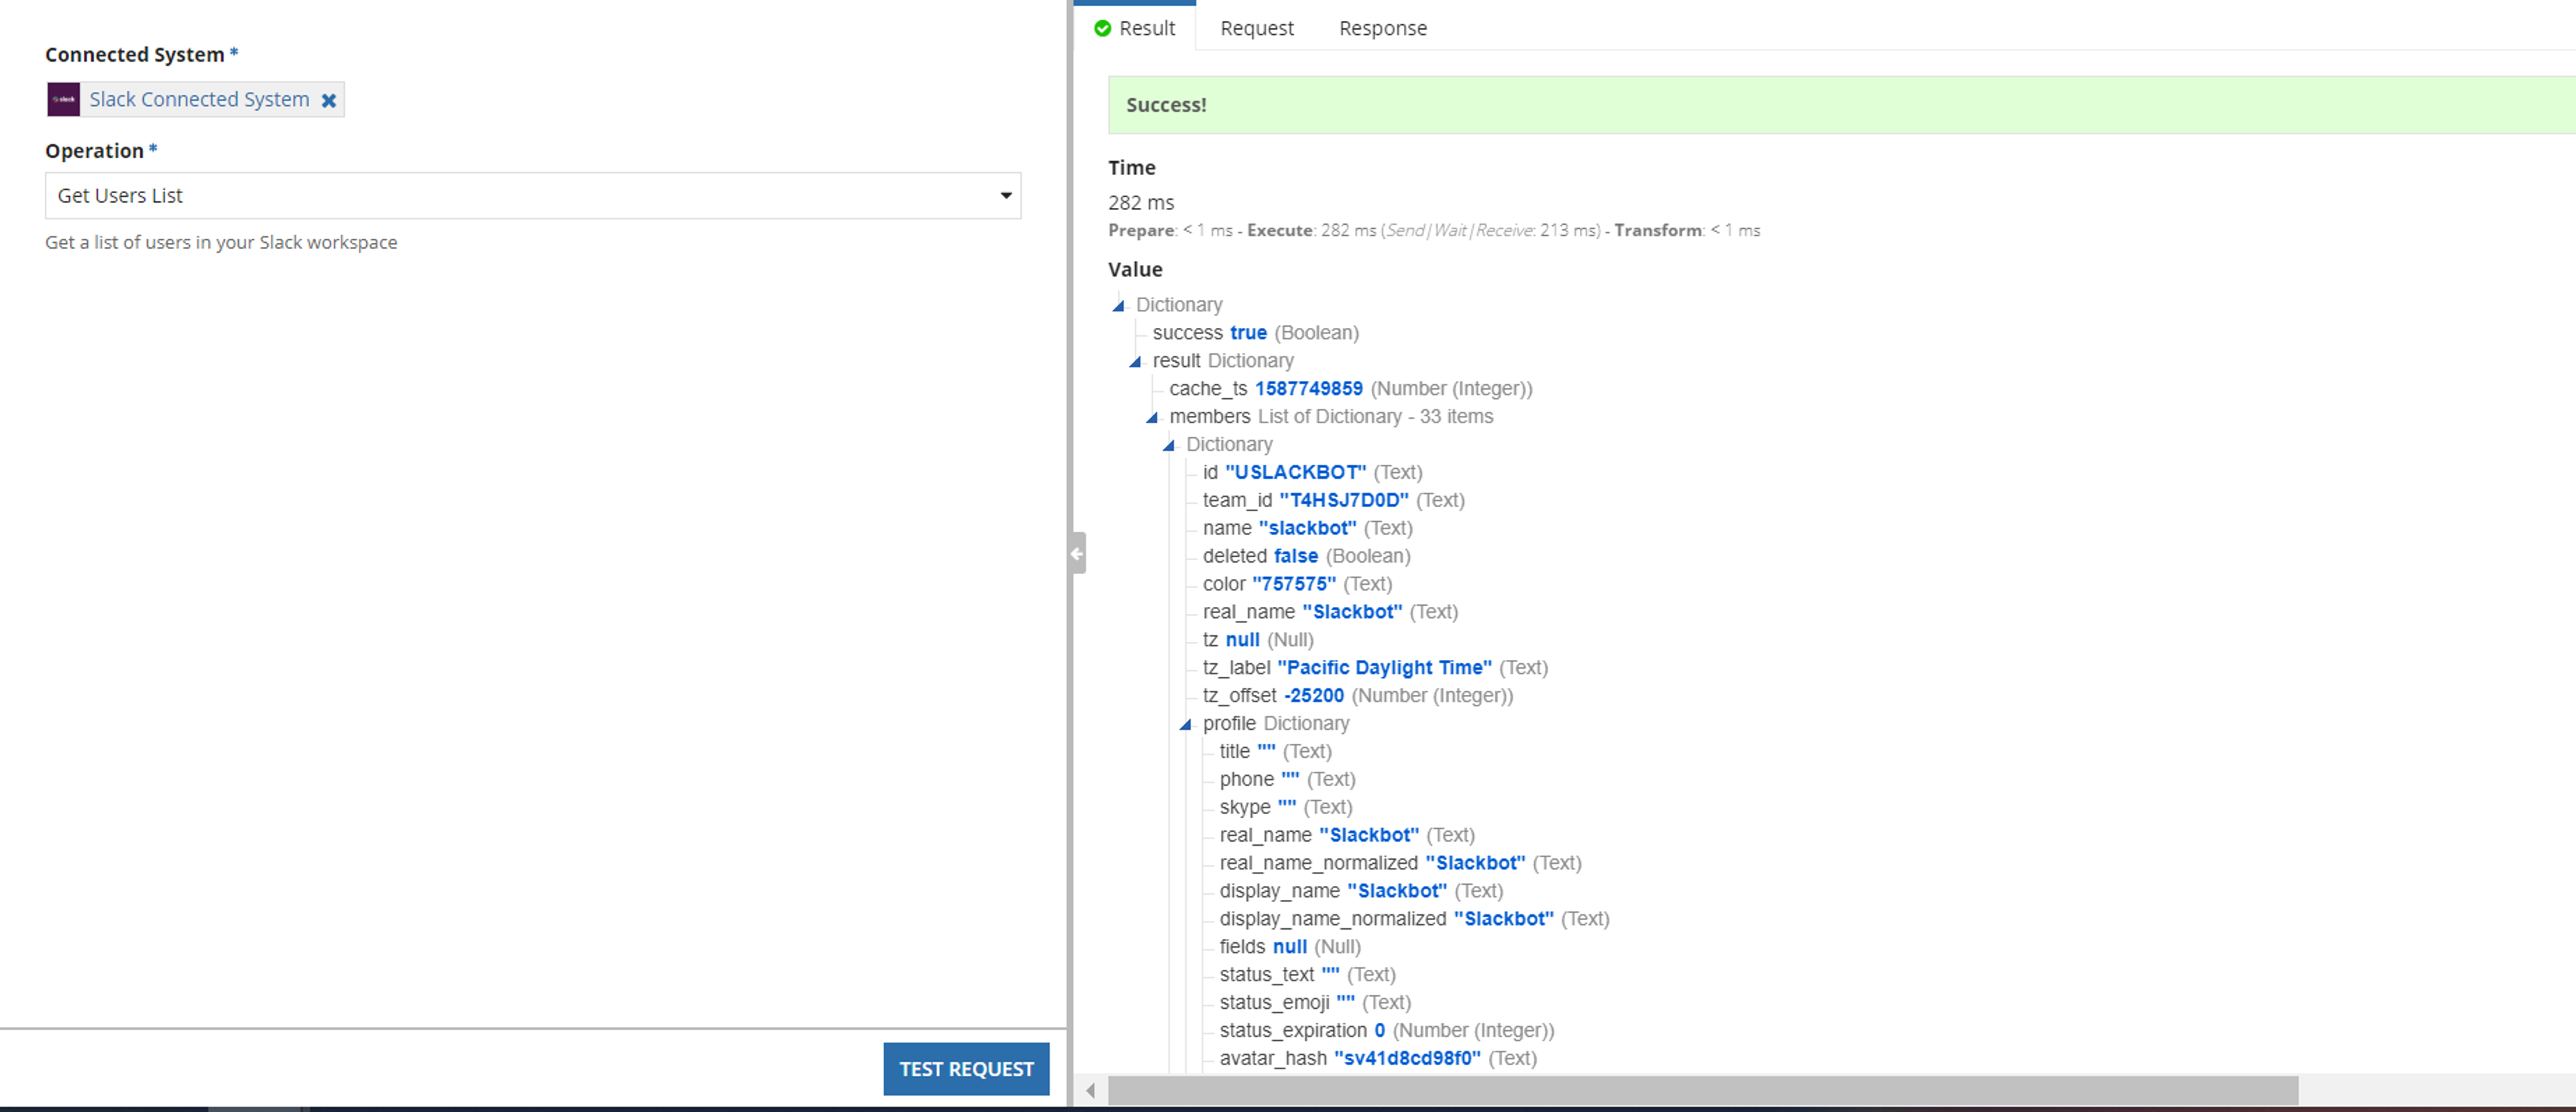Click the 282 ms time value
2576x1112 pixels.
[1141, 203]
